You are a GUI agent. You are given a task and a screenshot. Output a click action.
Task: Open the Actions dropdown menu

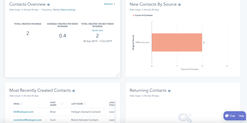click(110, 4)
